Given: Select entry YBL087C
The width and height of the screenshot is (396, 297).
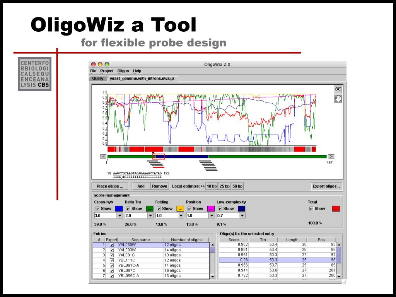Looking at the screenshot, I should coord(151,271).
